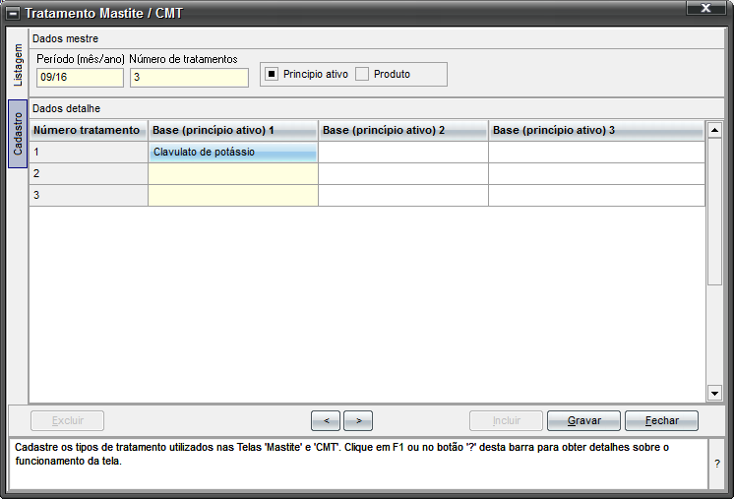Click 'Base (princípio ativo) 1' column header
This screenshot has width=734, height=499.
pos(233,130)
